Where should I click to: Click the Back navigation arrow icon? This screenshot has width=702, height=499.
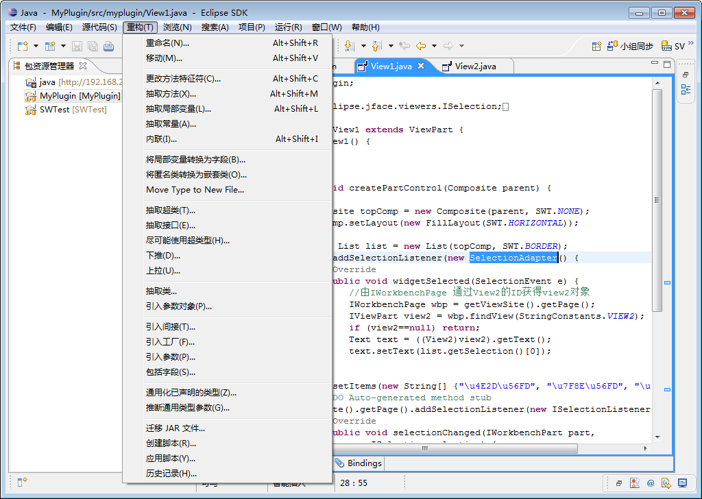pyautogui.click(x=420, y=46)
